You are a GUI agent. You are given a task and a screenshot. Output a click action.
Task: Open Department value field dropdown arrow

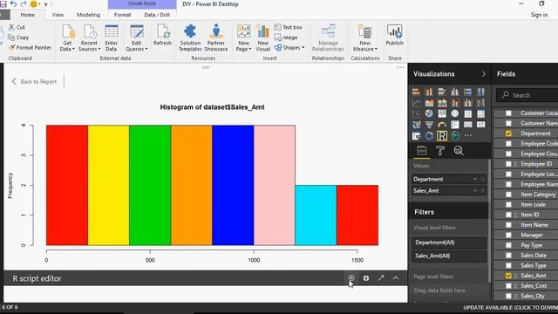pos(474,179)
